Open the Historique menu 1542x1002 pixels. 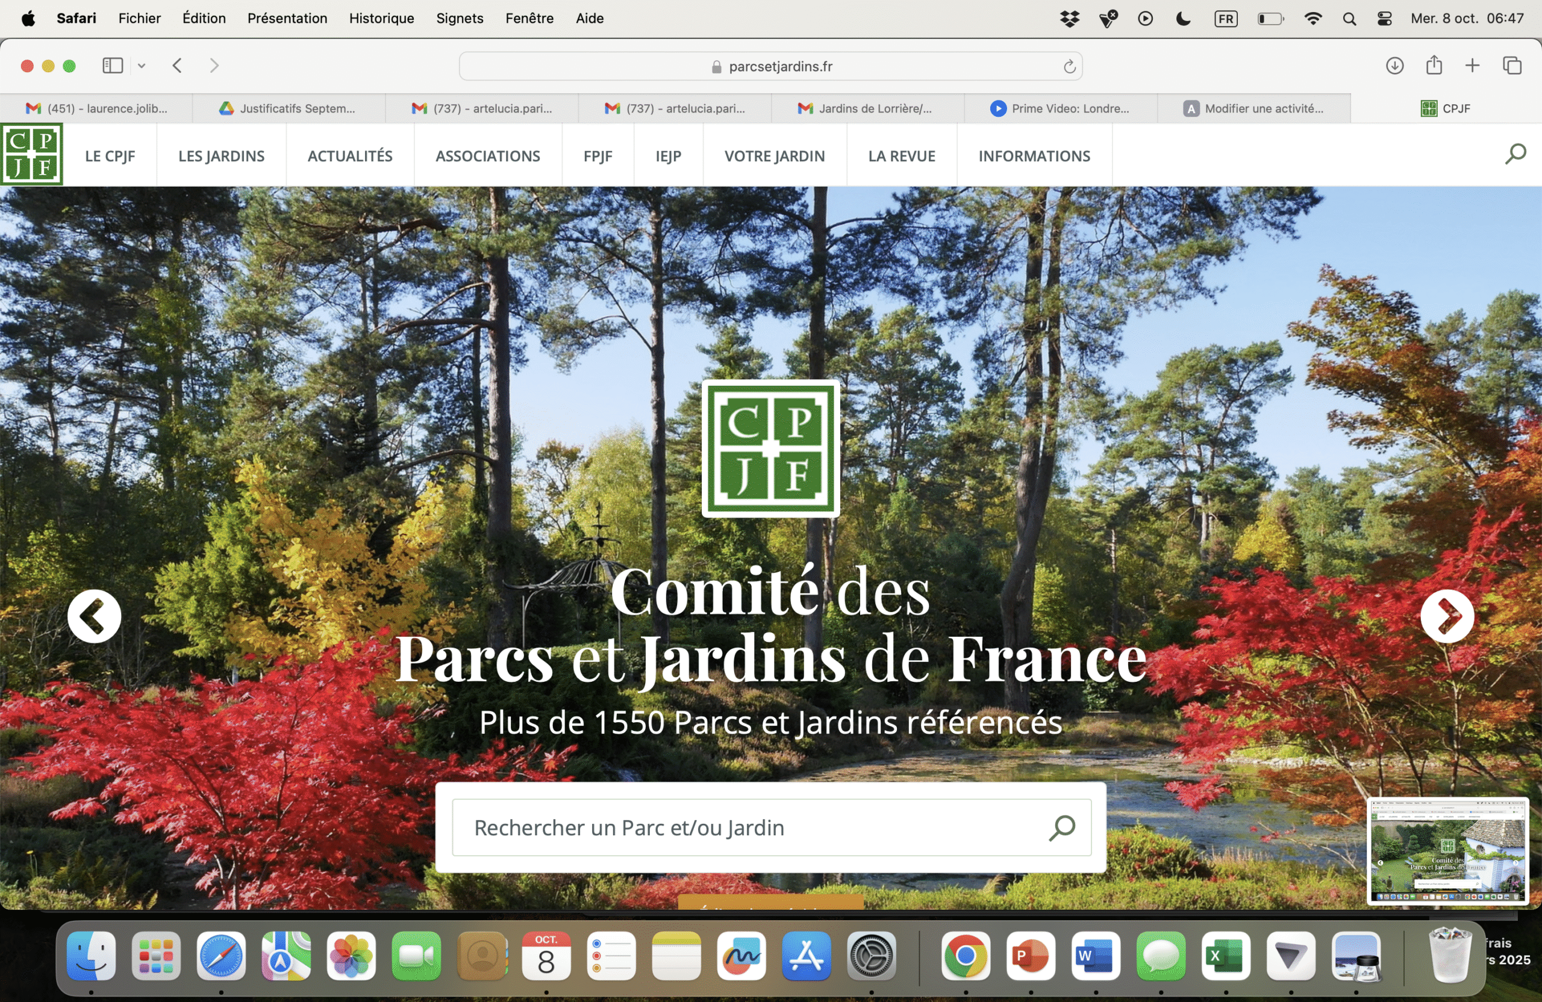point(381,18)
